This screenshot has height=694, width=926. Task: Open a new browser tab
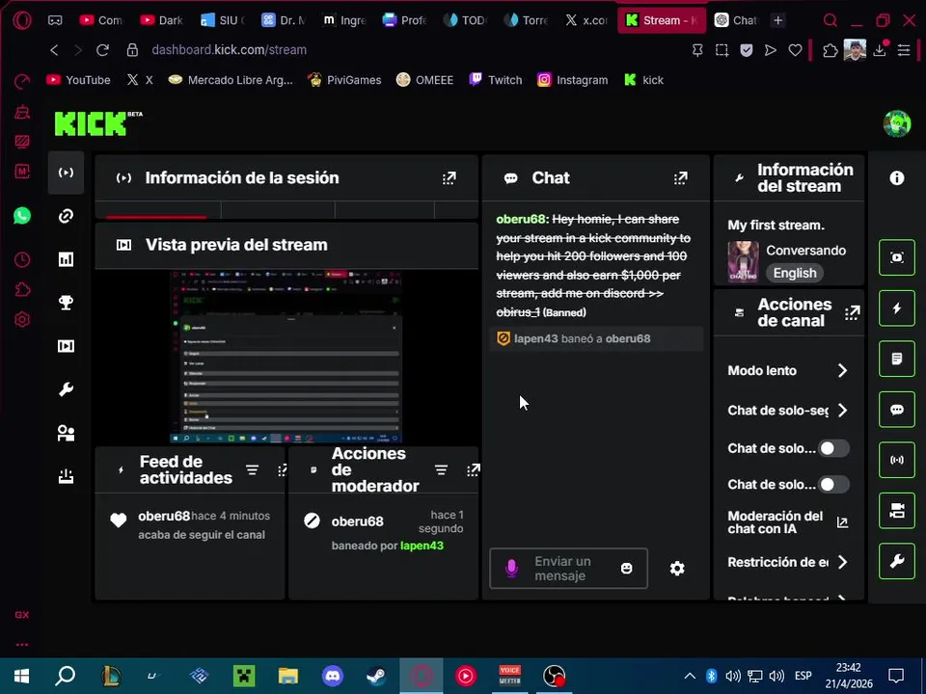click(777, 20)
